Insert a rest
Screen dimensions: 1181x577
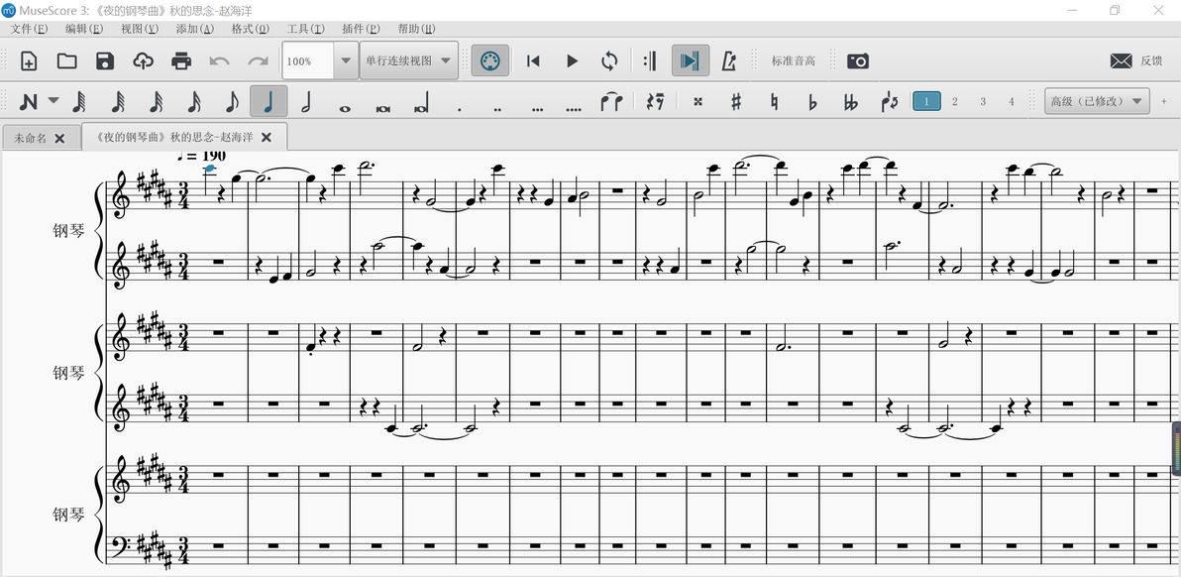[654, 101]
